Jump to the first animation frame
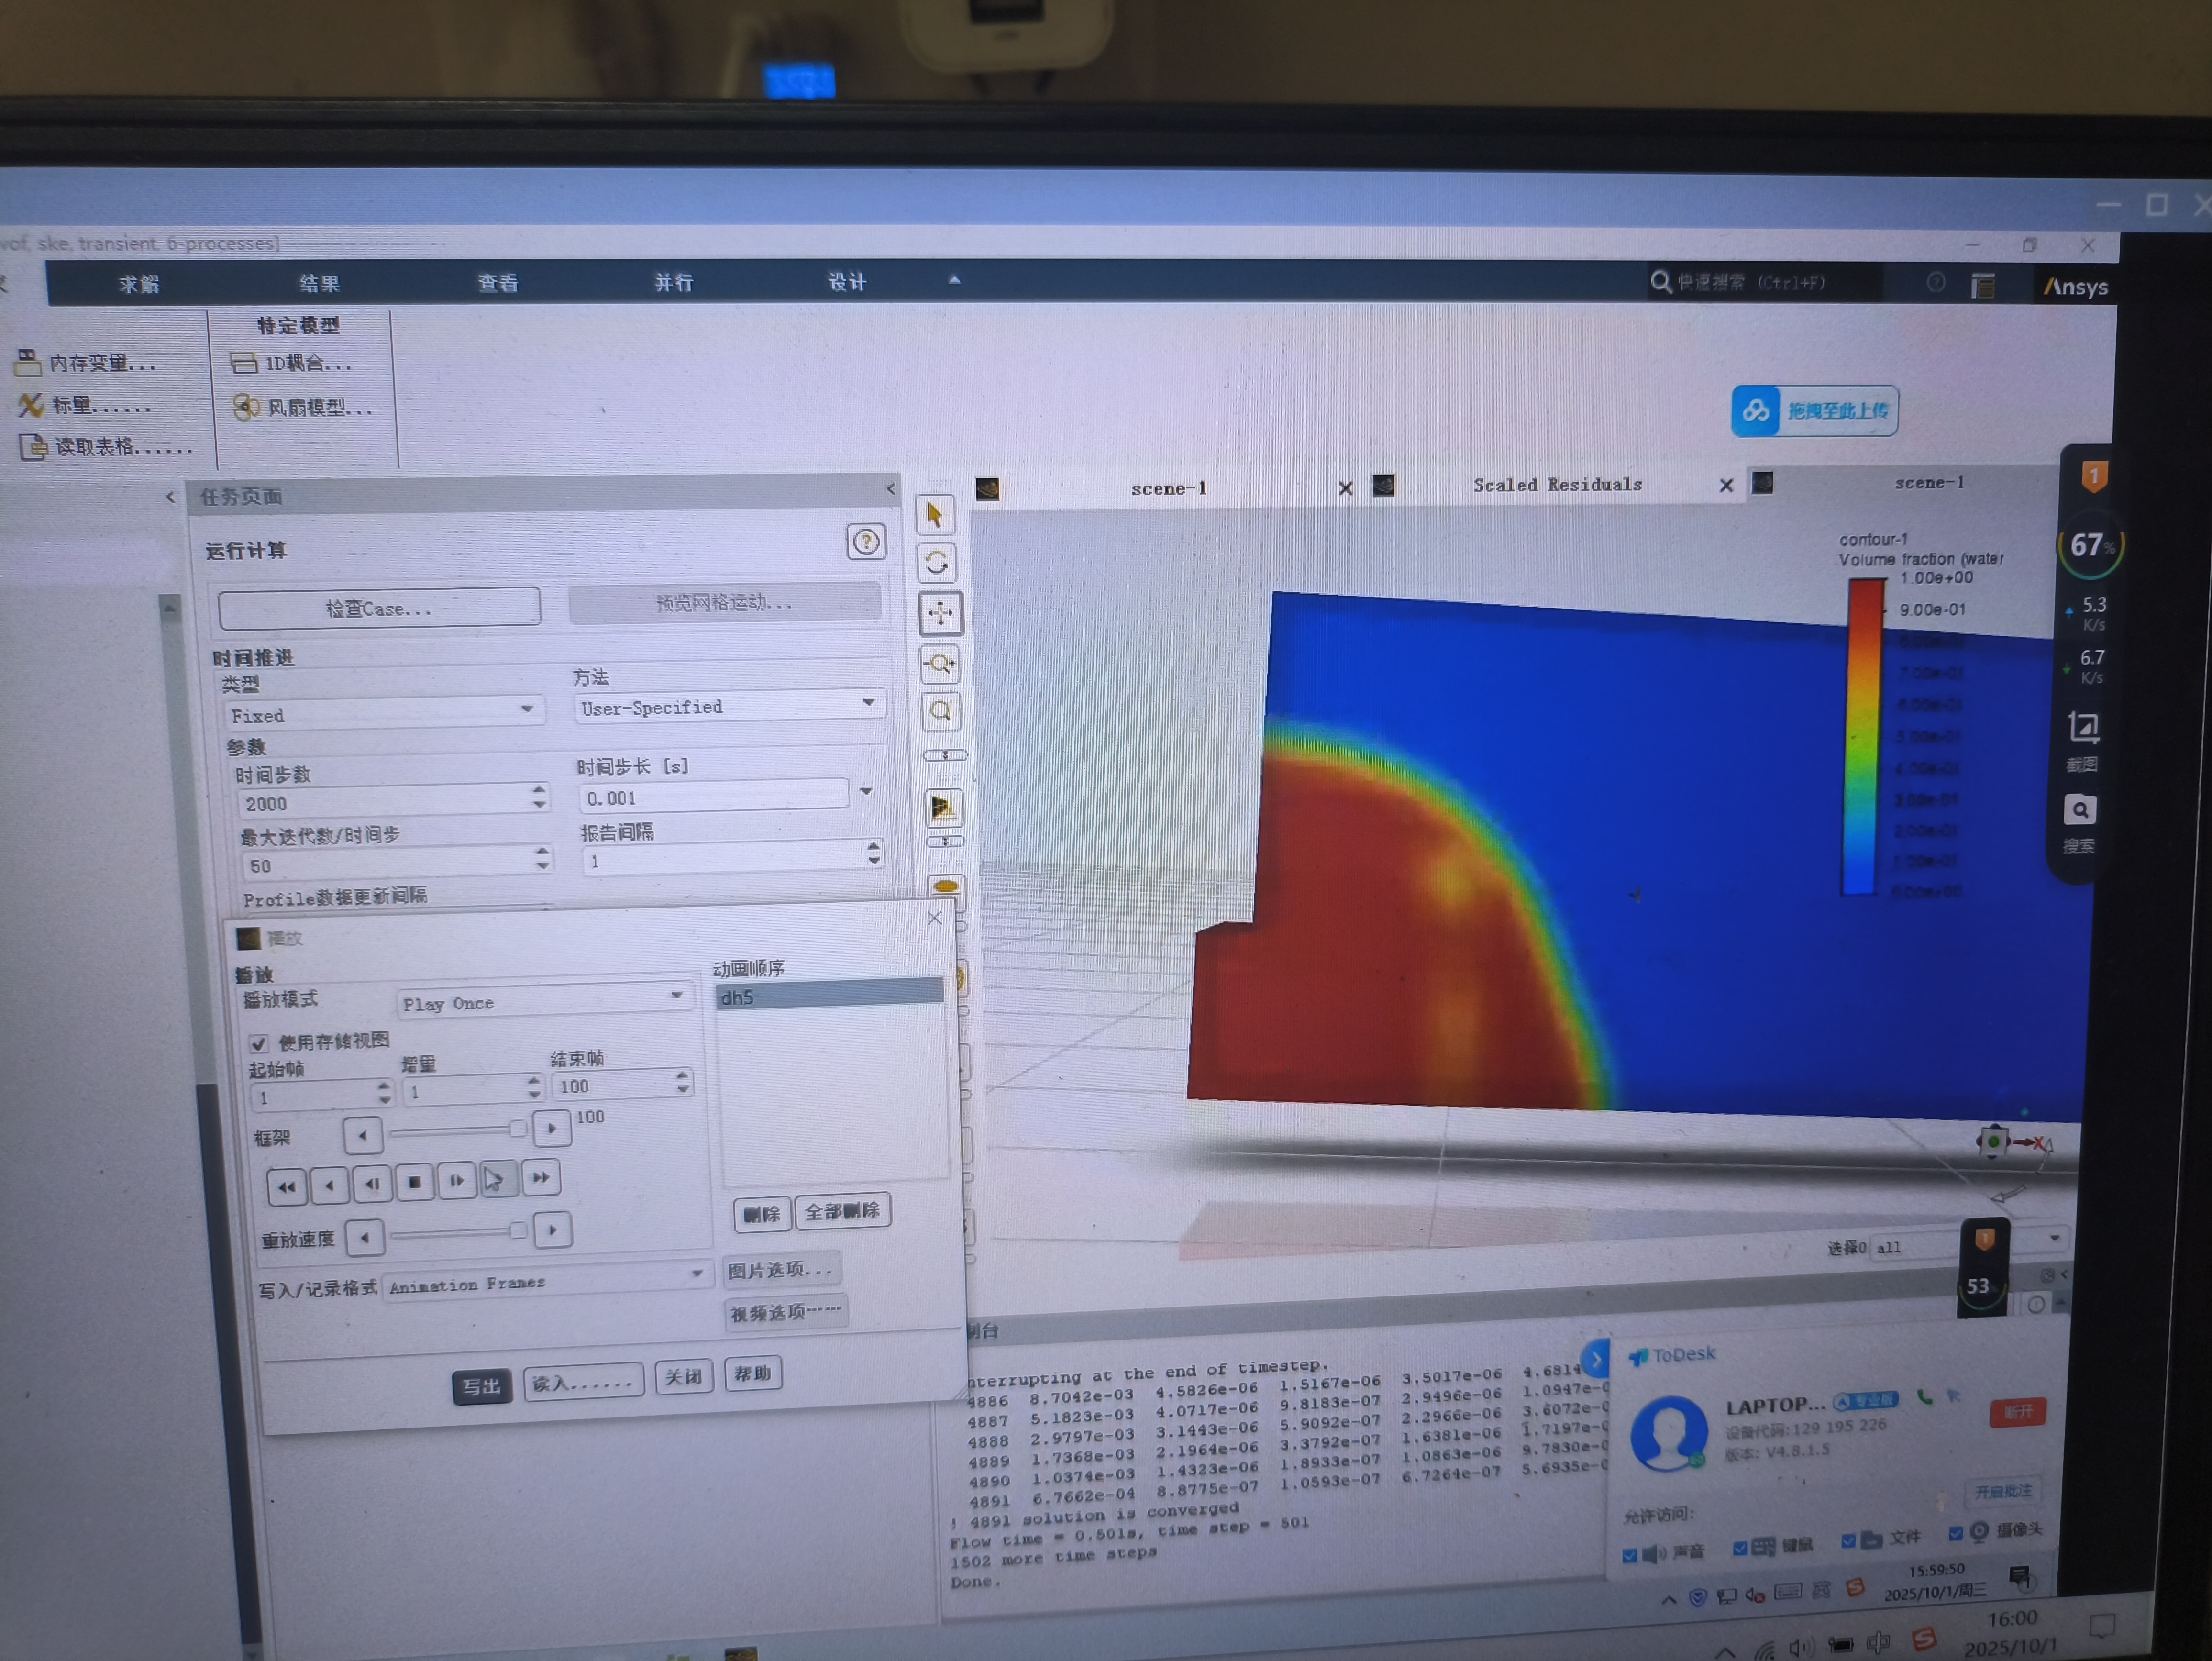 pyautogui.click(x=286, y=1186)
